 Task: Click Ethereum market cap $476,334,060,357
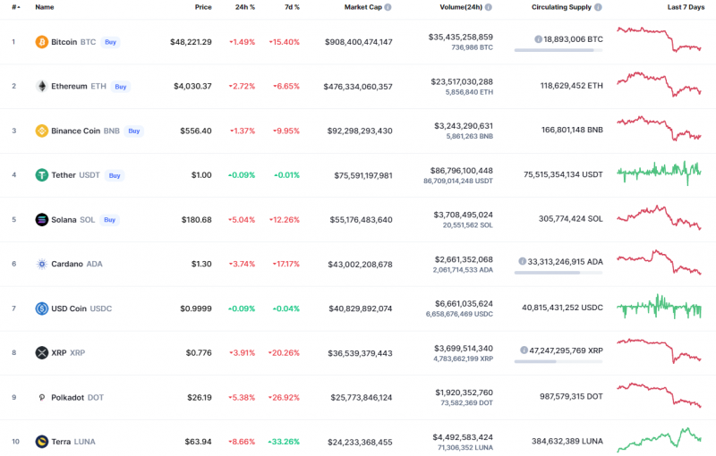tap(358, 87)
